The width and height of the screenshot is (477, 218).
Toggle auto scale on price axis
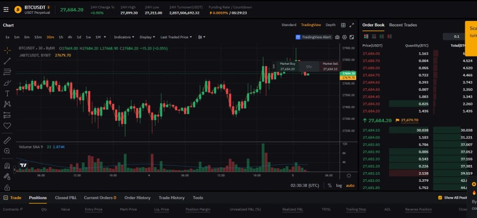tap(350, 185)
